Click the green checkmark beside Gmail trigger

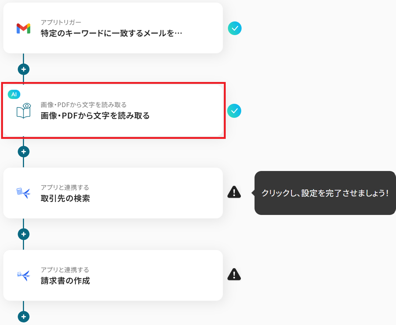(x=235, y=28)
